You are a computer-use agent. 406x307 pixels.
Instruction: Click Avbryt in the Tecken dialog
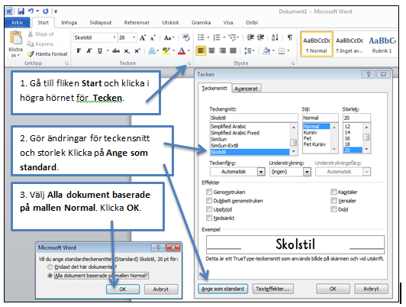[371, 289]
